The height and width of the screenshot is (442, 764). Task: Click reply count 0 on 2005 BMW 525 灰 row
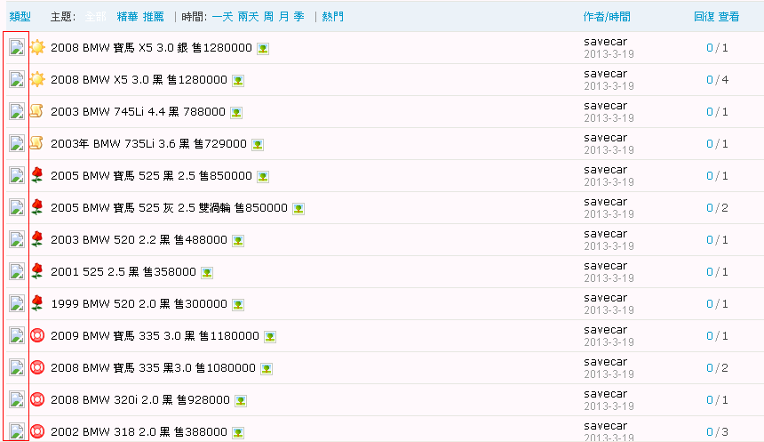tap(710, 208)
